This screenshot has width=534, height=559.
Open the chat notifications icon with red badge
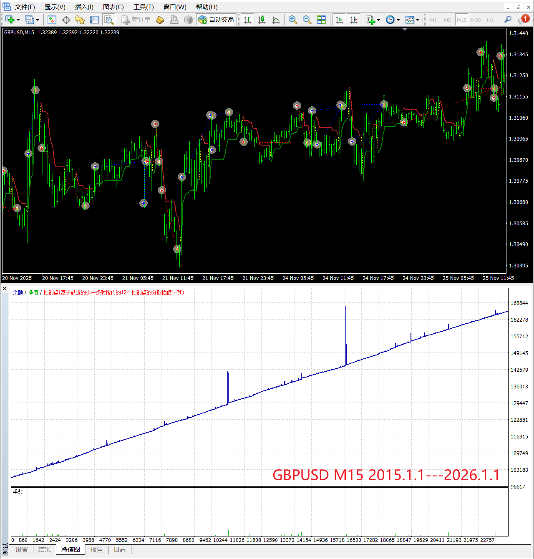[x=523, y=20]
